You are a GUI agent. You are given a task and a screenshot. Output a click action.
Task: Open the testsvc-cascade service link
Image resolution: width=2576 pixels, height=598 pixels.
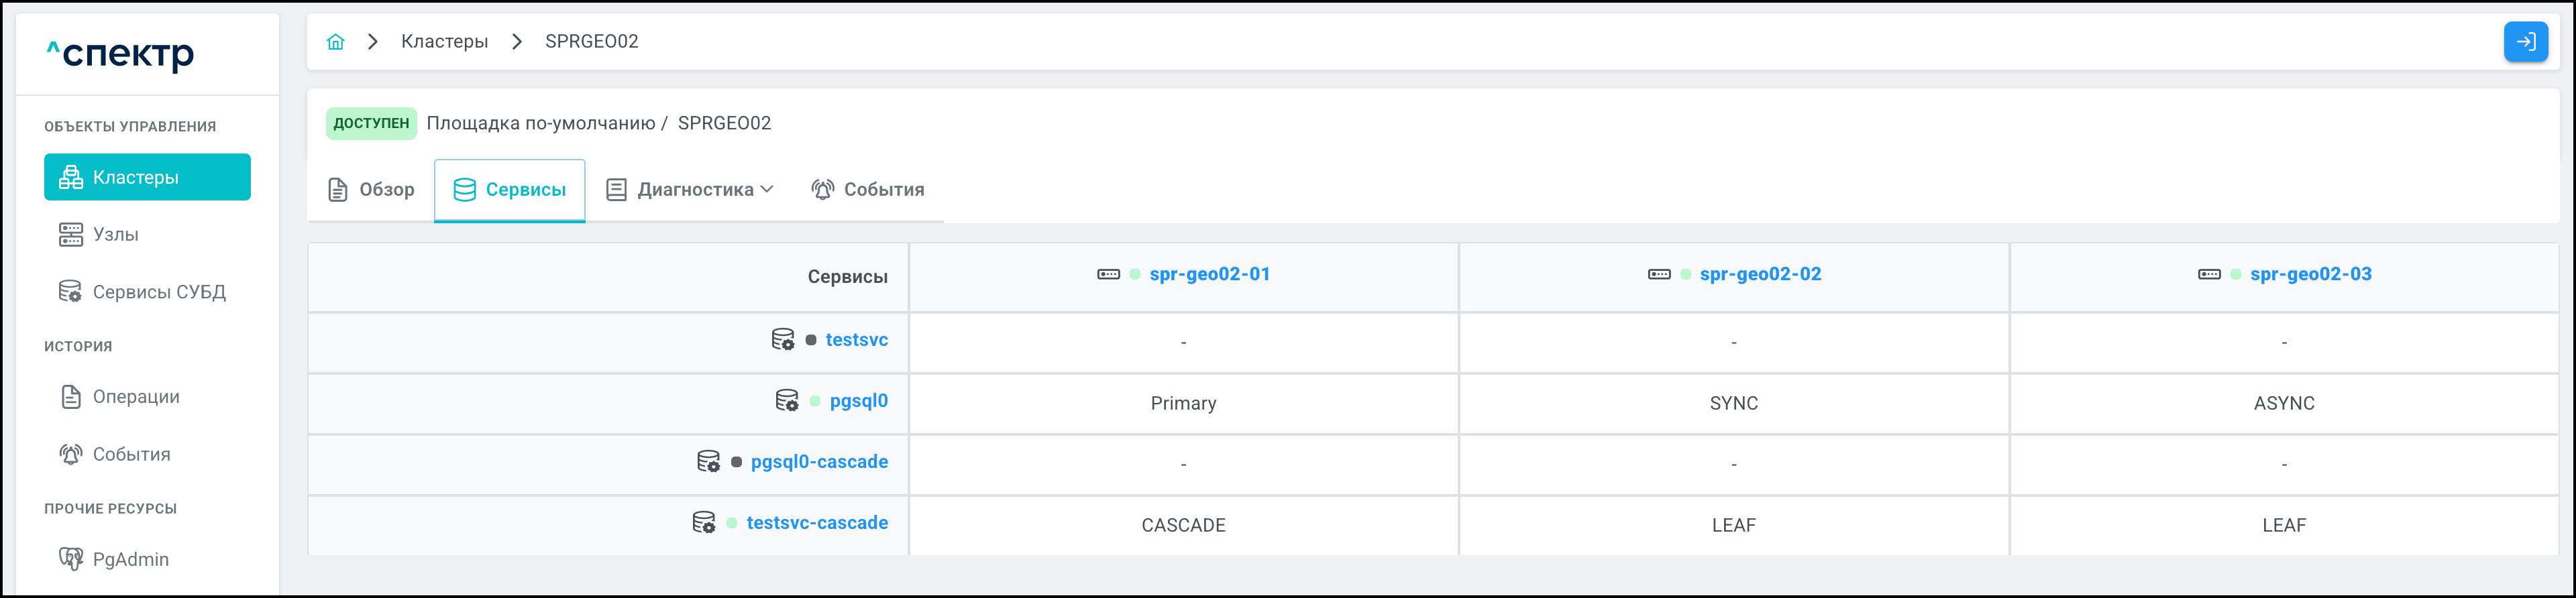pyautogui.click(x=816, y=523)
